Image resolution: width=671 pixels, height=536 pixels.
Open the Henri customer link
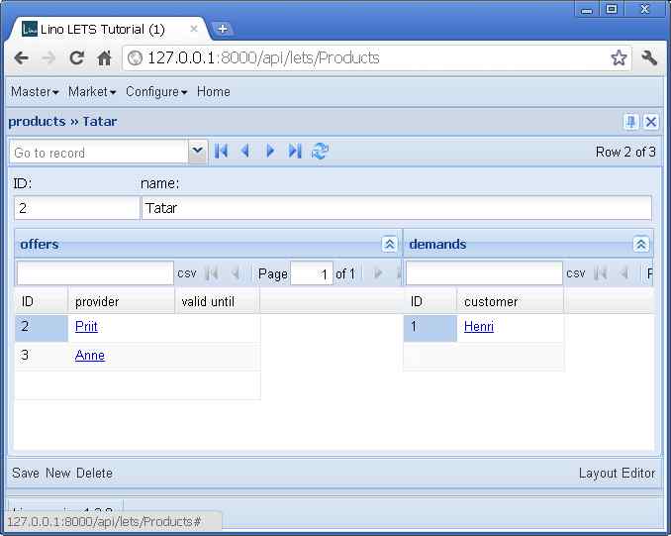tap(479, 327)
